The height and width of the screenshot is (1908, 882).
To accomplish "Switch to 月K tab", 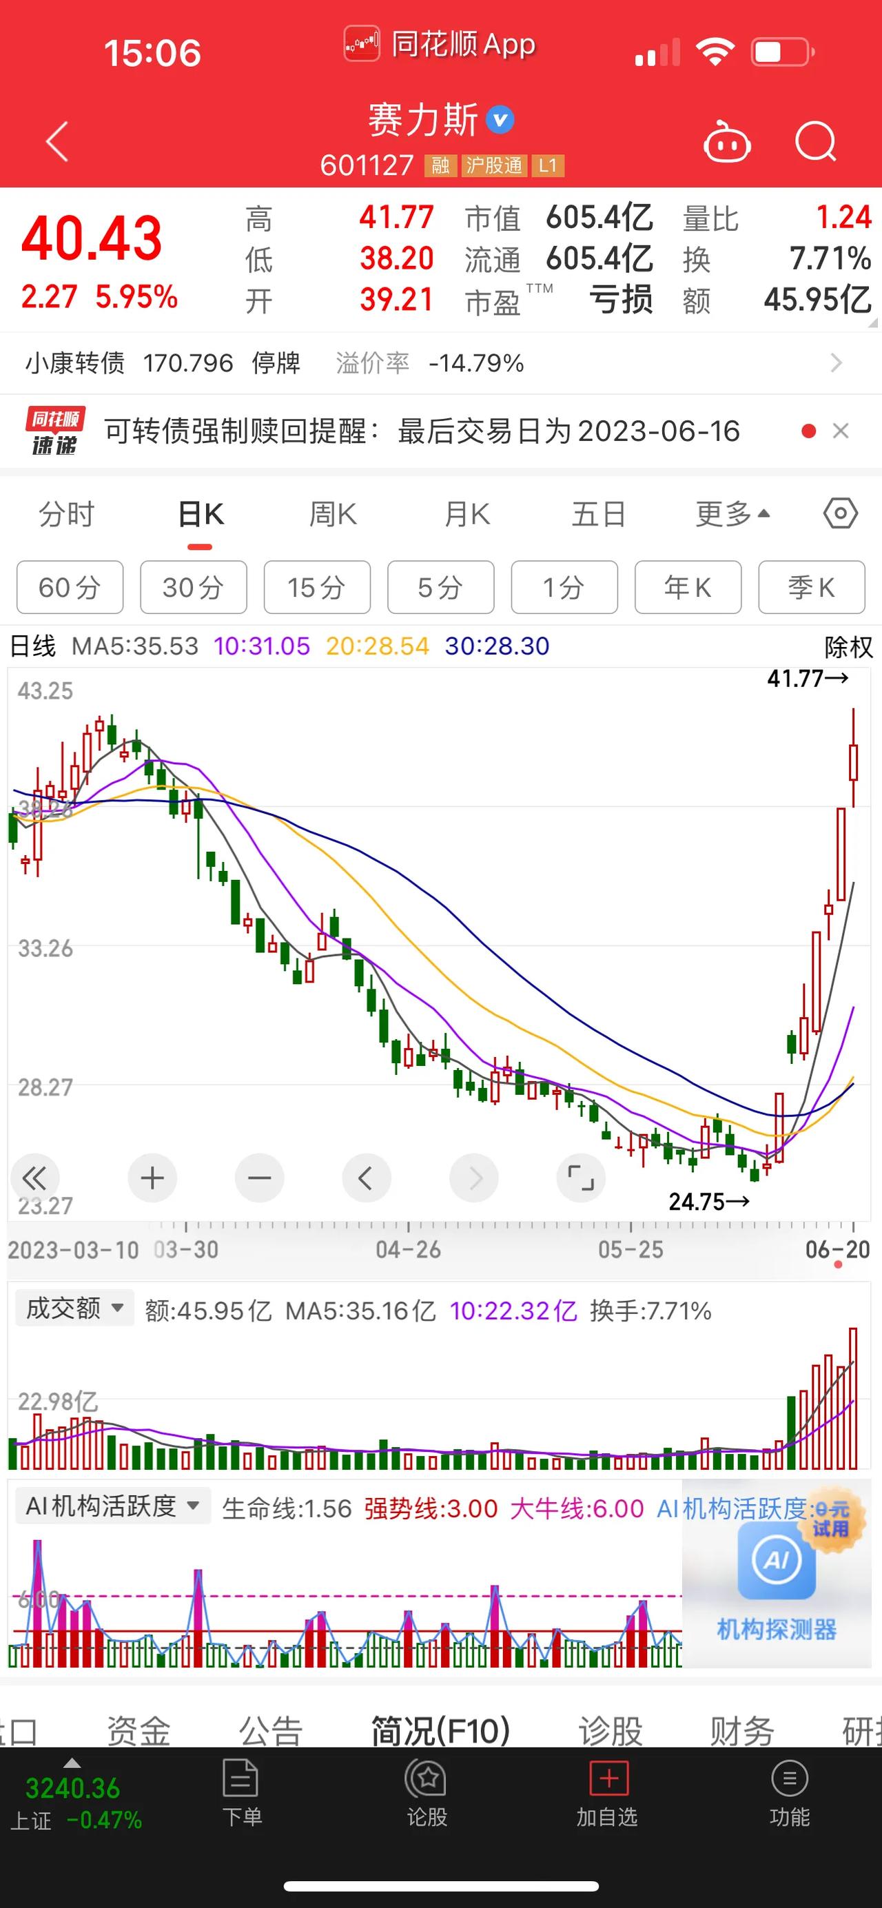I will [466, 513].
